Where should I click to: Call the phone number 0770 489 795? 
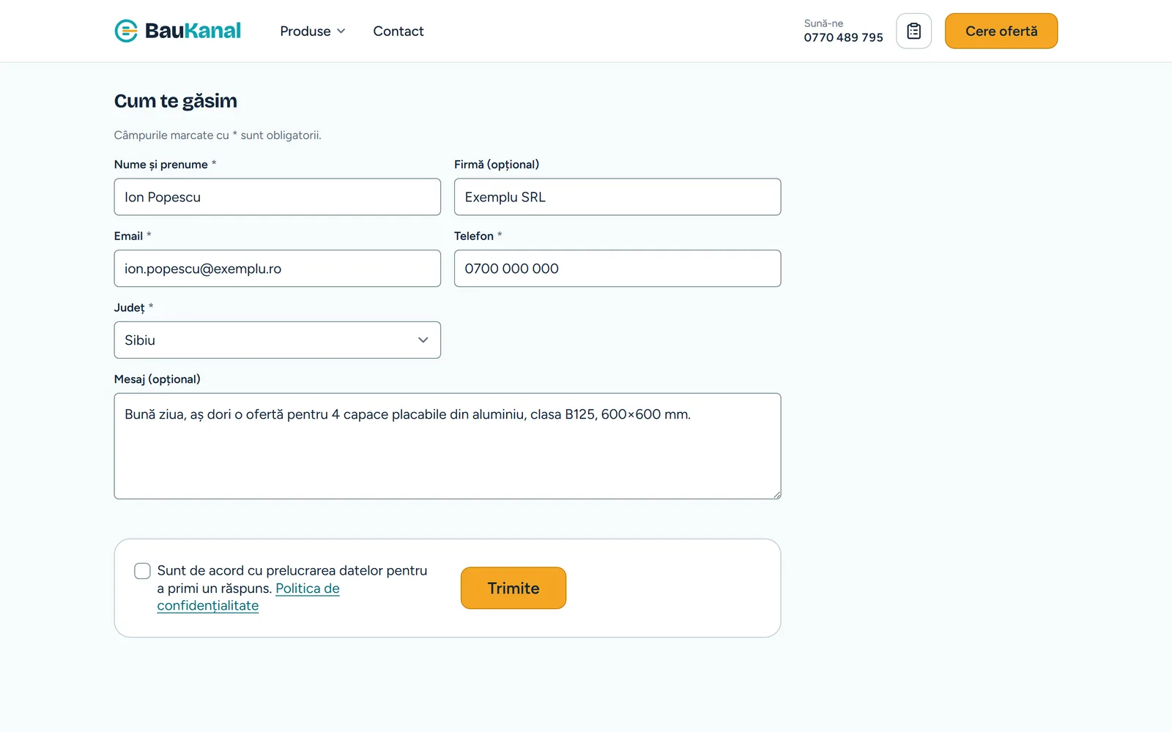tap(843, 37)
